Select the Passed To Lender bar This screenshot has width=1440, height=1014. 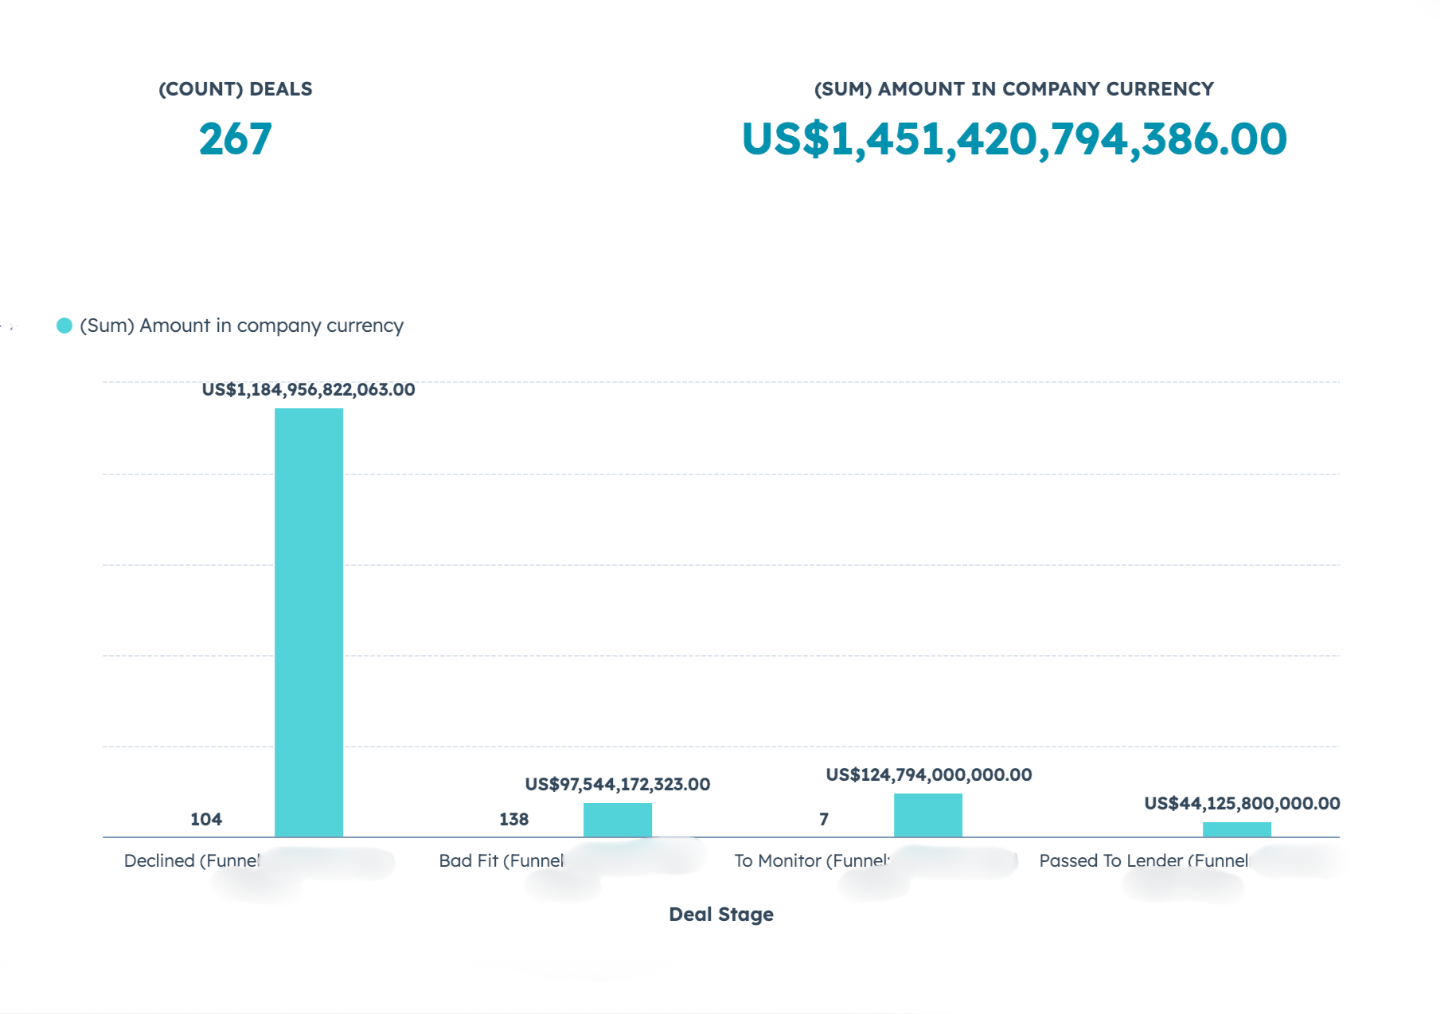click(x=1236, y=829)
